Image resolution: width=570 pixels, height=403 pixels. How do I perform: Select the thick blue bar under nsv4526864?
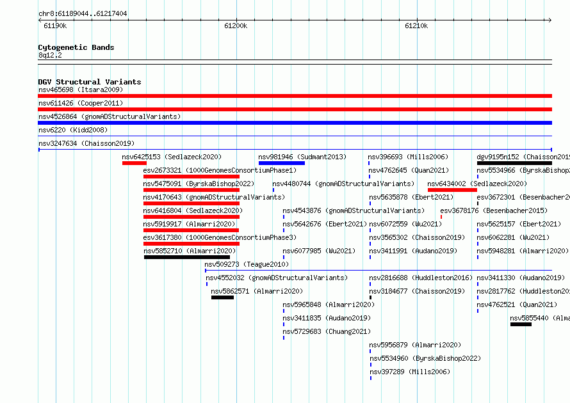tap(295, 123)
